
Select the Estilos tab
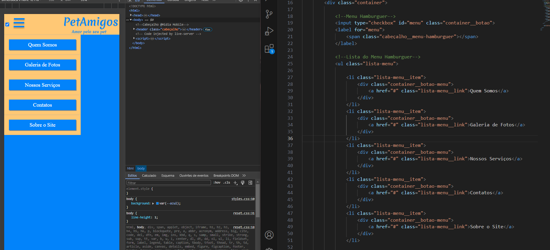coord(132,176)
